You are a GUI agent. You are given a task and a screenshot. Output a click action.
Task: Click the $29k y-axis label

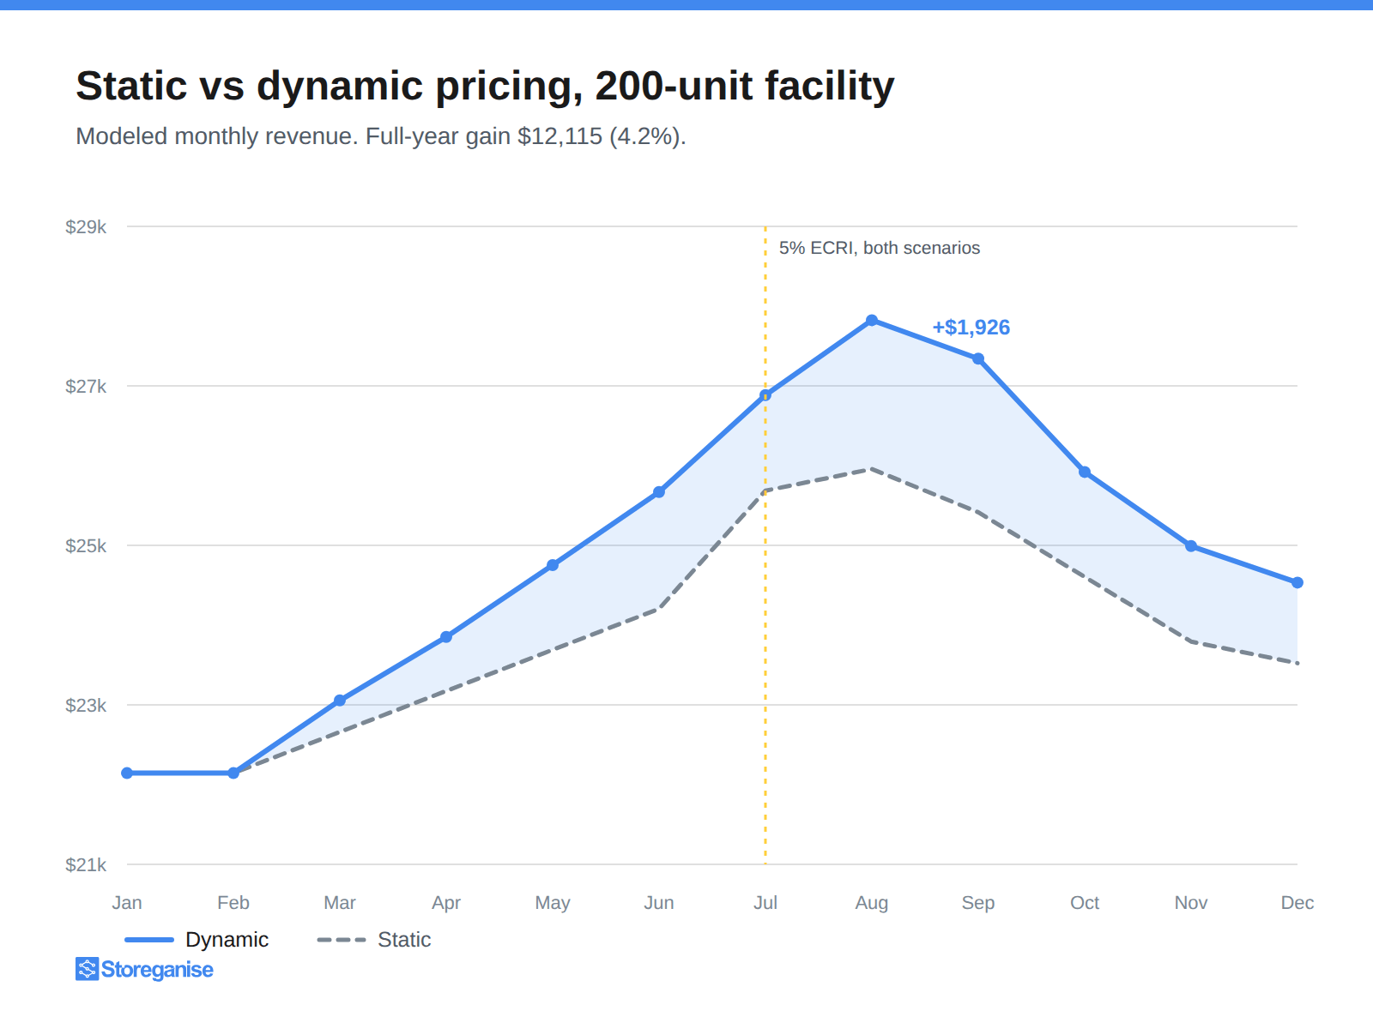[86, 226]
